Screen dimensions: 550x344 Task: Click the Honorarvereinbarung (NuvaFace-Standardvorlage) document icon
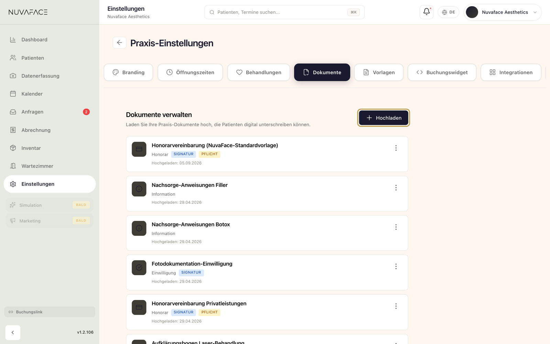(x=139, y=149)
